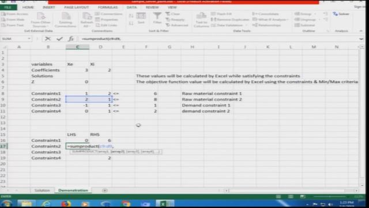Image resolution: width=369 pixels, height=208 pixels.
Task: Switch to REVIEW ribbon tab
Action: [152, 8]
